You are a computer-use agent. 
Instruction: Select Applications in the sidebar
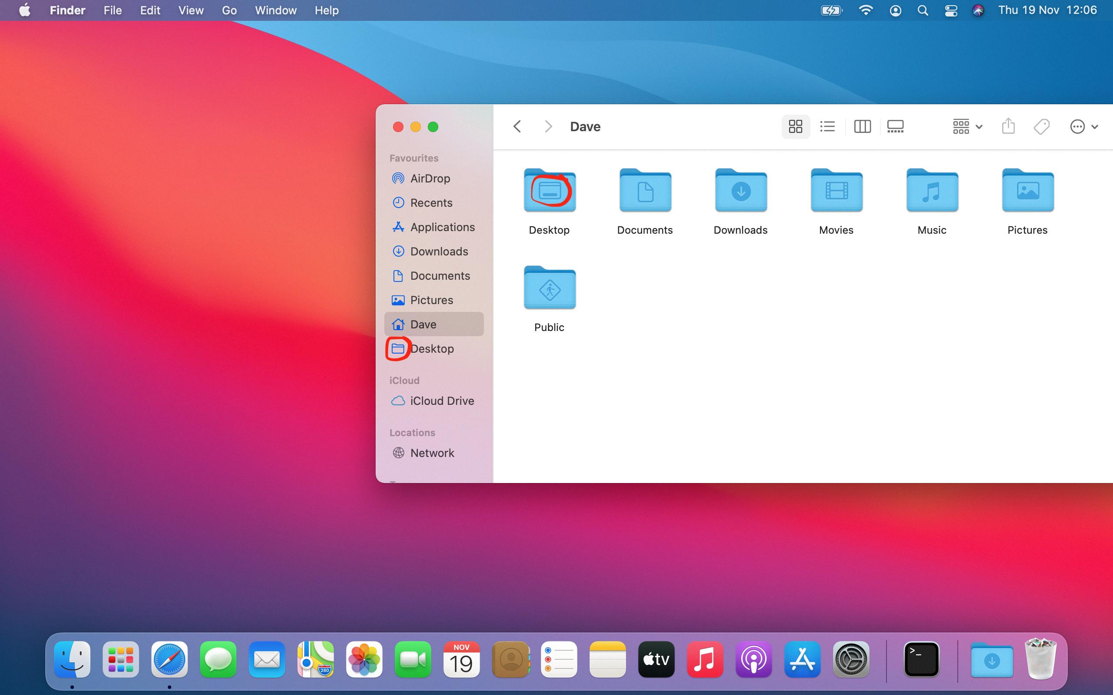point(434,227)
